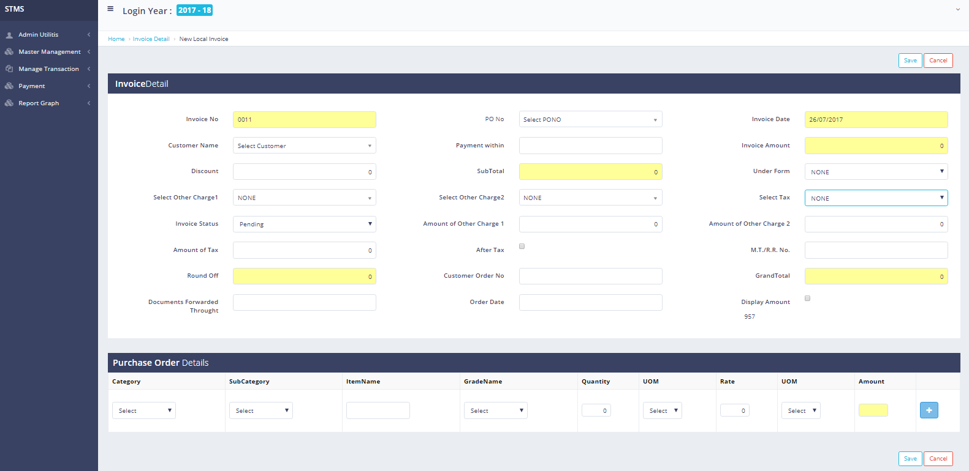Click the Admin Utilitis user icon
The height and width of the screenshot is (471, 969).
(x=9, y=35)
